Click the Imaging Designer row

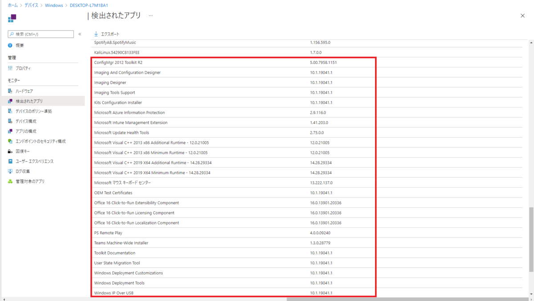[x=308, y=83]
